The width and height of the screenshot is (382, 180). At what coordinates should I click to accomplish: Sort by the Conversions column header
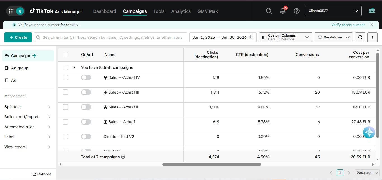[x=307, y=55]
